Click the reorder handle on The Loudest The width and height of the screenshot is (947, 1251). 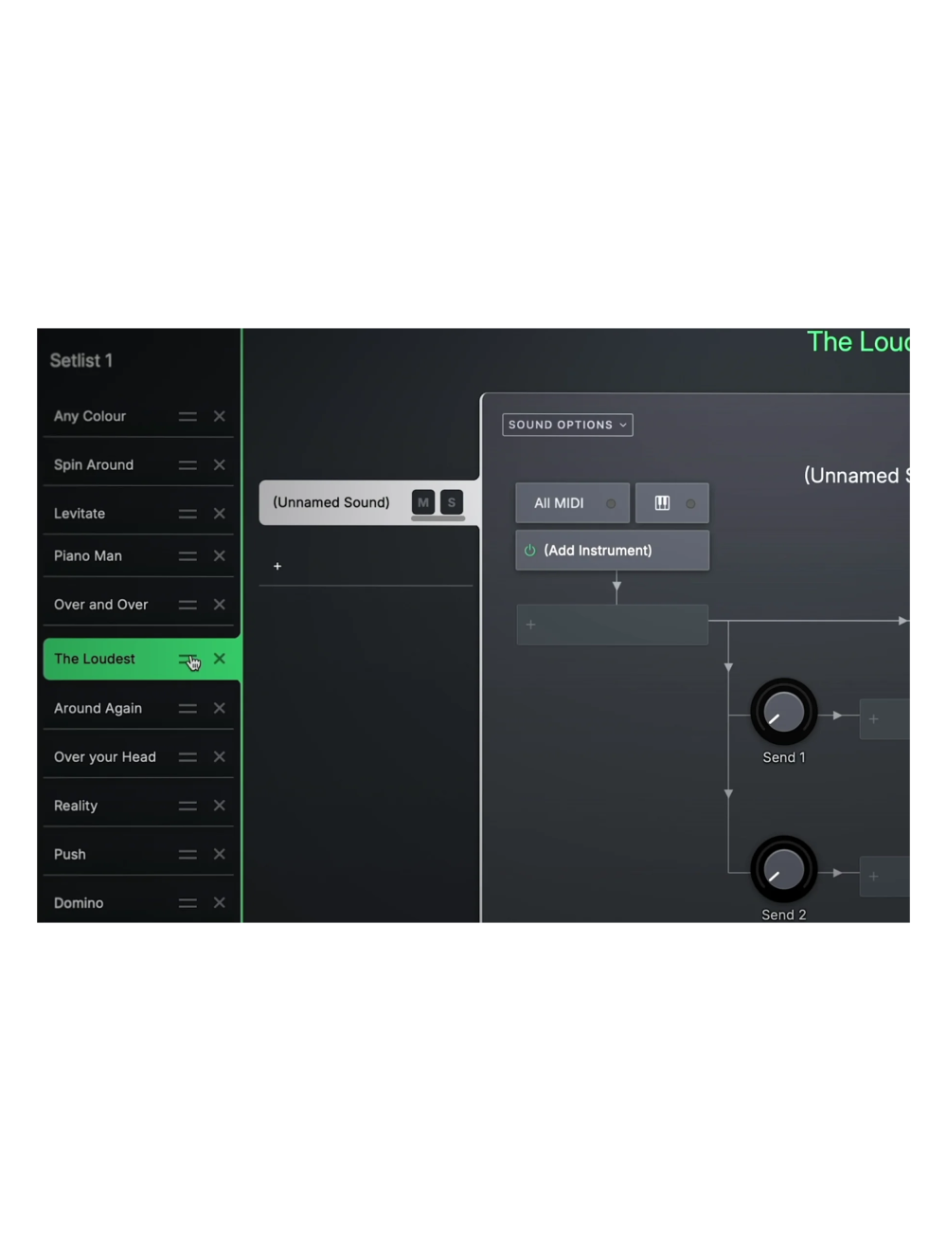point(188,659)
